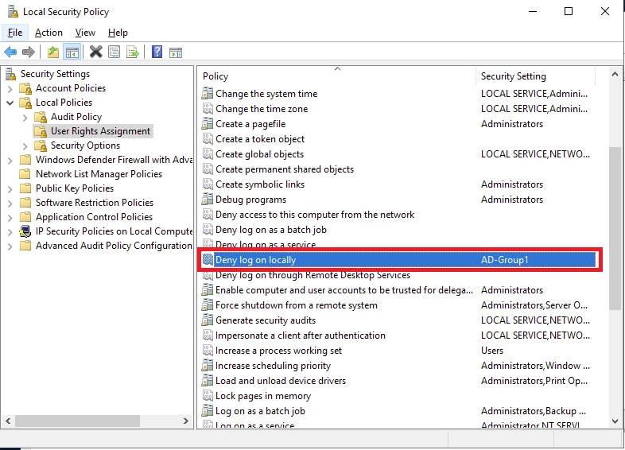625x450 pixels.
Task: Click the Delete X toolbar icon
Action: coord(95,52)
